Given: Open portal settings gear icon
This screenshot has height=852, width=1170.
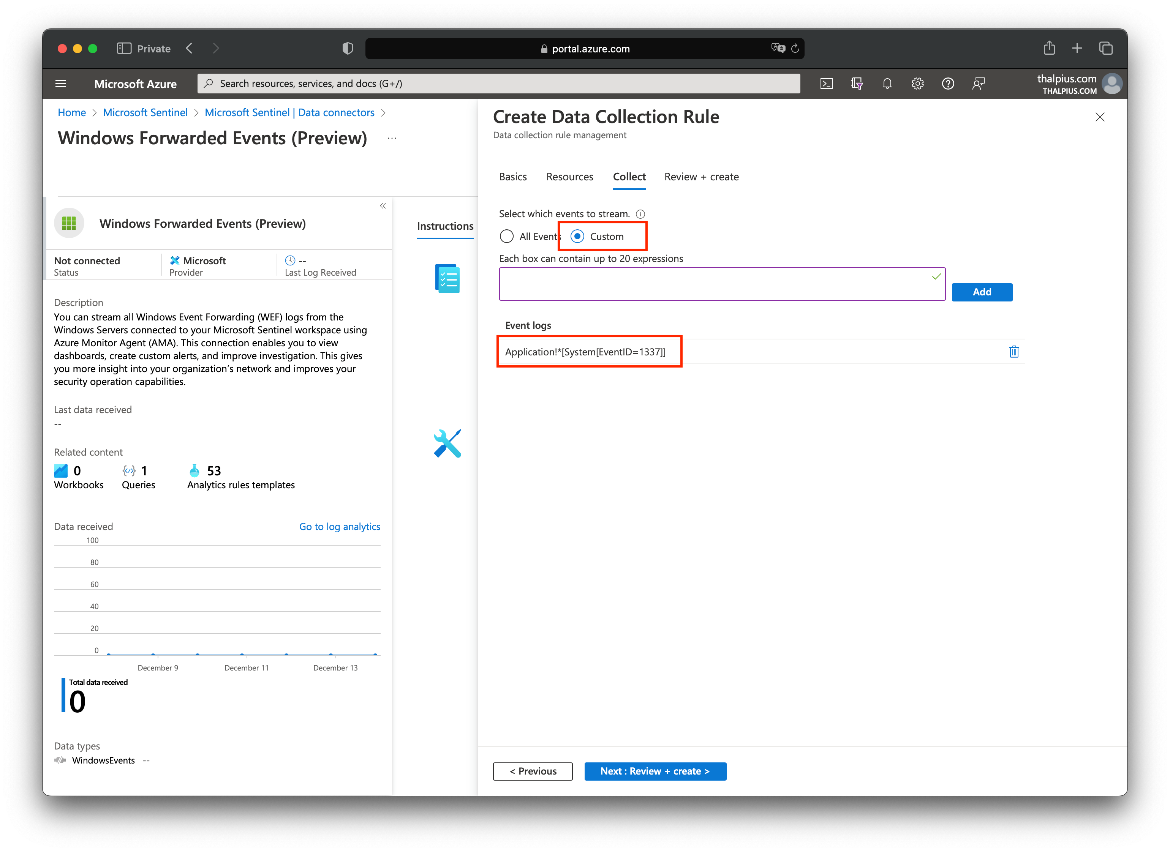Looking at the screenshot, I should point(917,84).
